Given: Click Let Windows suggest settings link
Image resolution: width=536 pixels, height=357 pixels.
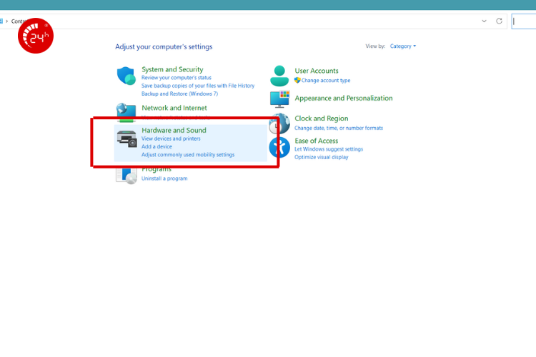Looking at the screenshot, I should pyautogui.click(x=329, y=149).
